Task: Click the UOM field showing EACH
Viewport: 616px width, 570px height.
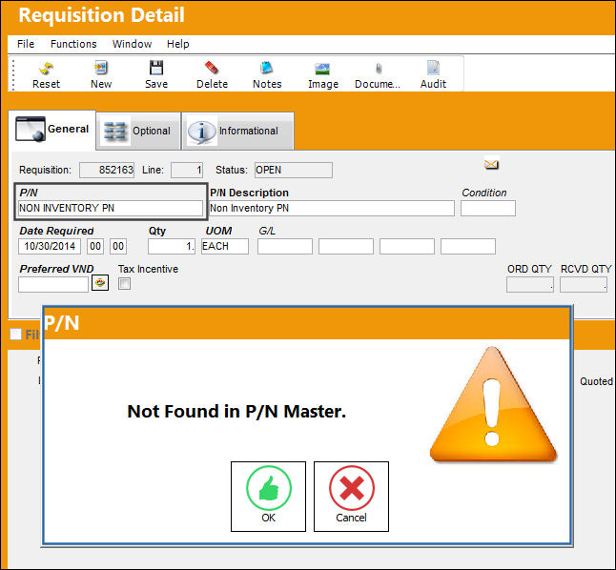Action: 225,246
